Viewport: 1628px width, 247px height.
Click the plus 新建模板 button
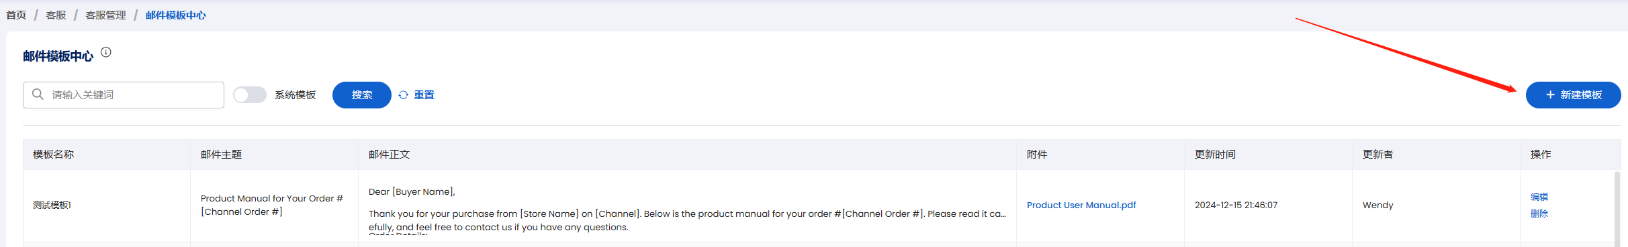click(x=1573, y=95)
